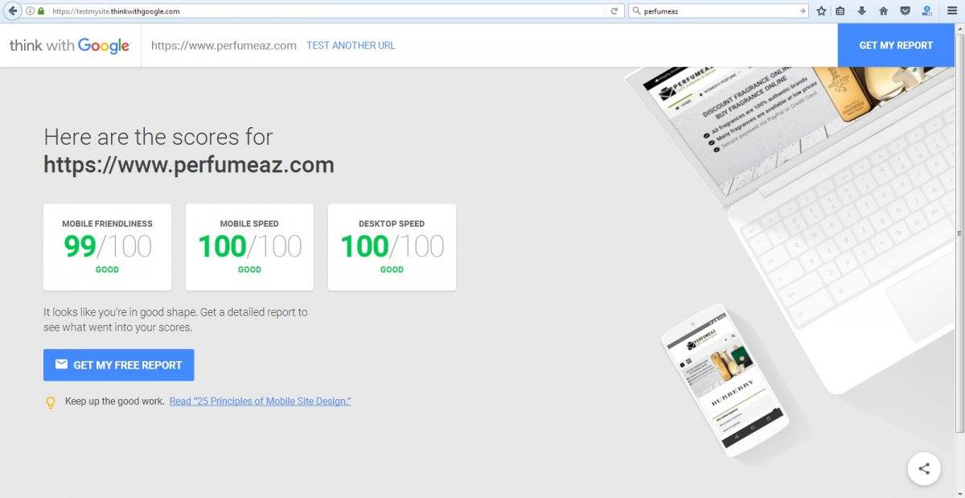Open the Pocket icon in the toolbar
Viewport: 965px width, 498px height.
905,11
